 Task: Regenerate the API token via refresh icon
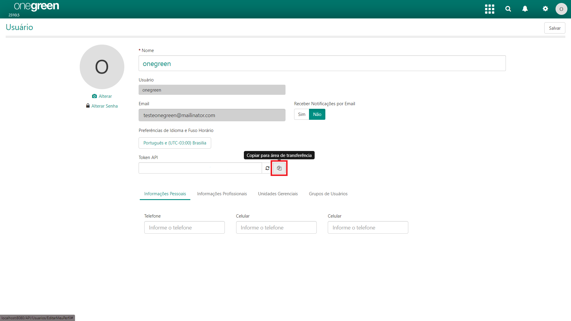click(267, 168)
